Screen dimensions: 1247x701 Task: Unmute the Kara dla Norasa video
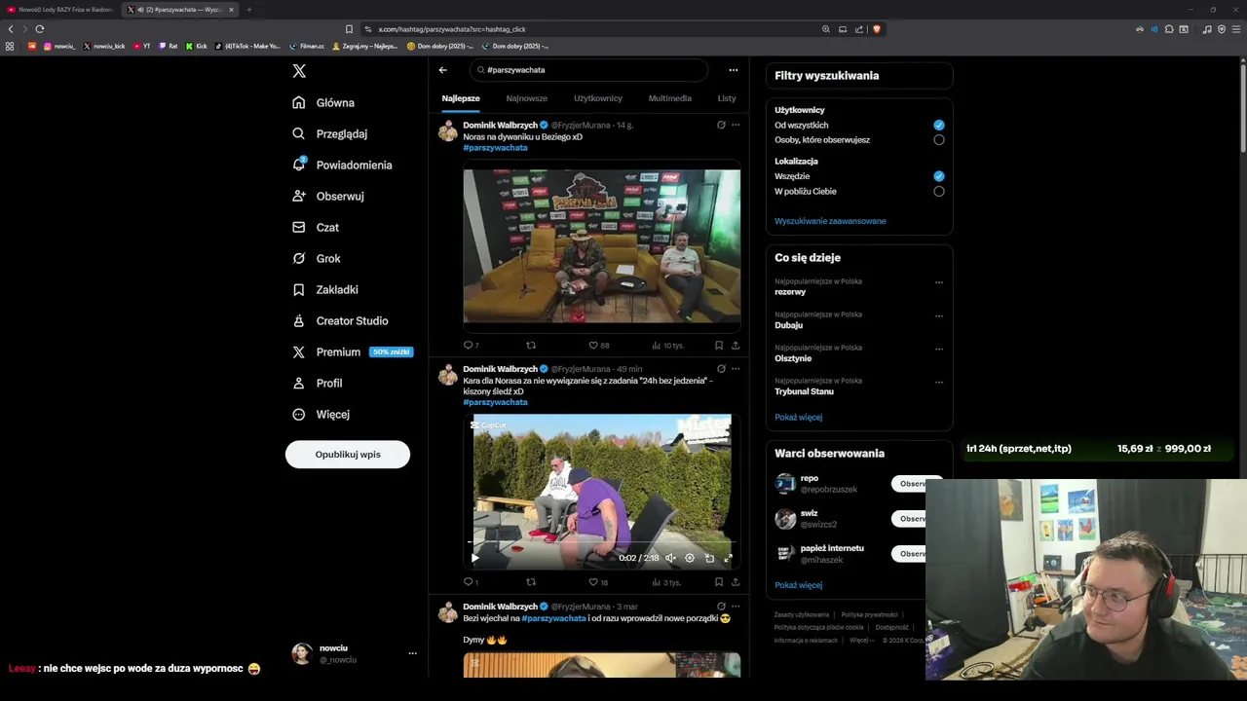670,558
